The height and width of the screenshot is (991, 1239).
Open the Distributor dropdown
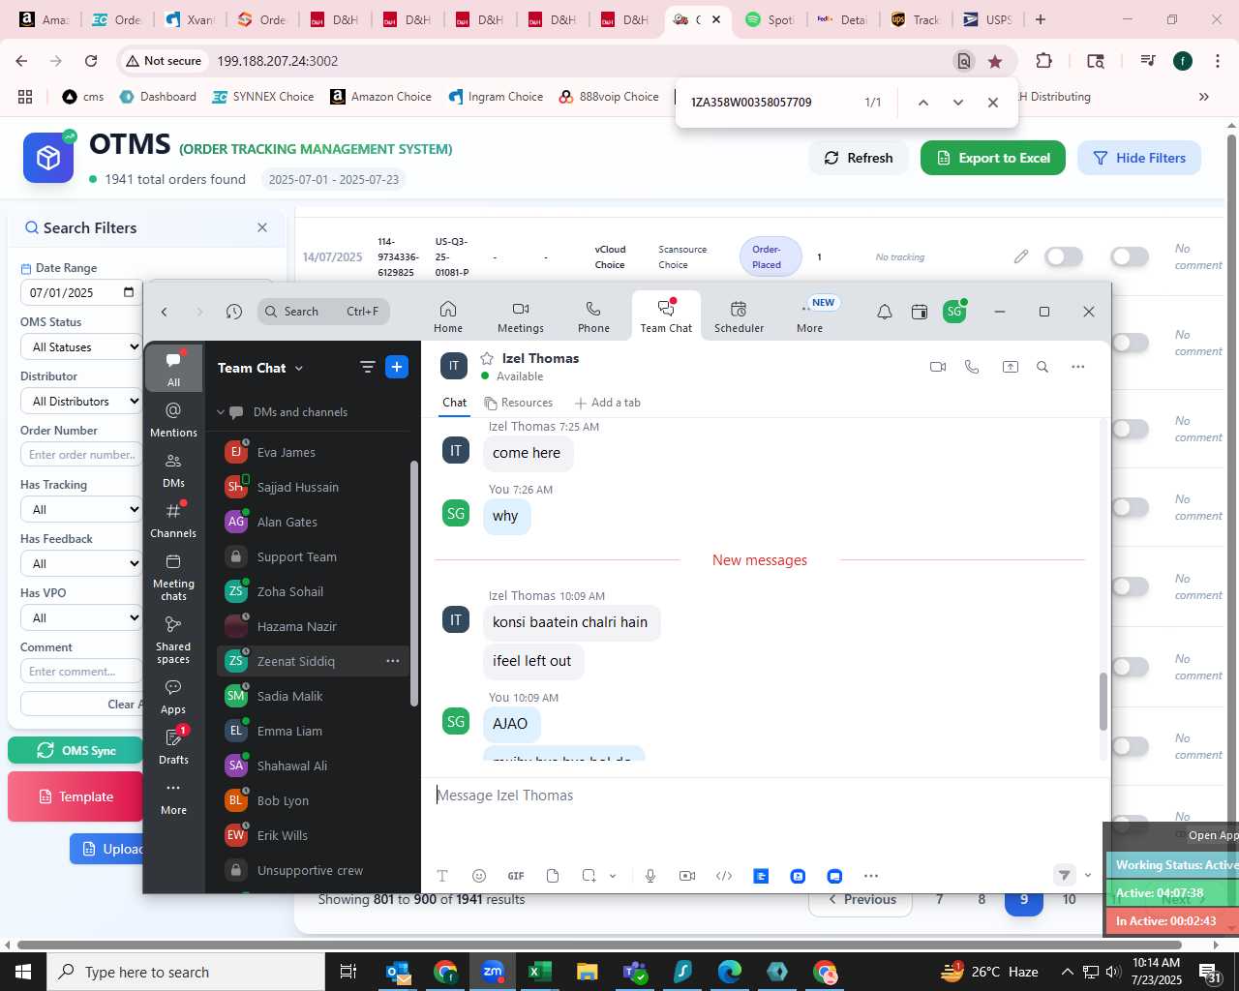click(81, 401)
